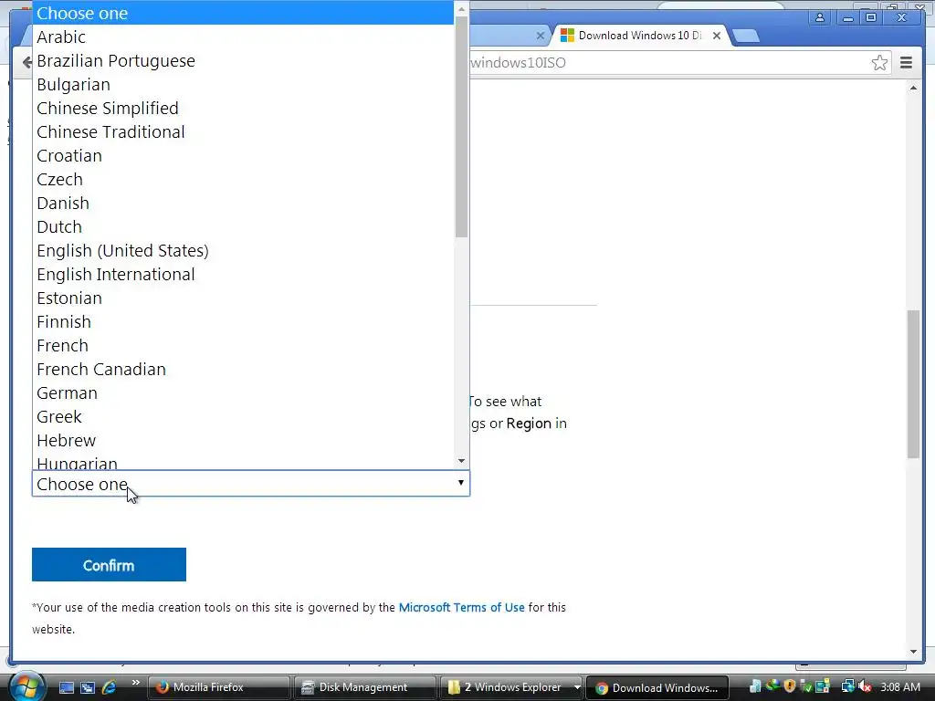The height and width of the screenshot is (701, 935).
Task: Select Hebrew language option
Action: click(x=243, y=441)
